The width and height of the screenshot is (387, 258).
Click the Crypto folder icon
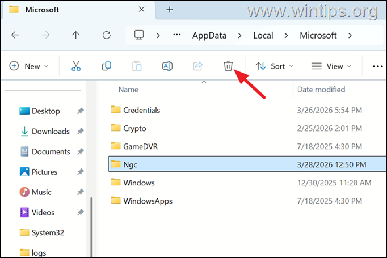pos(116,128)
